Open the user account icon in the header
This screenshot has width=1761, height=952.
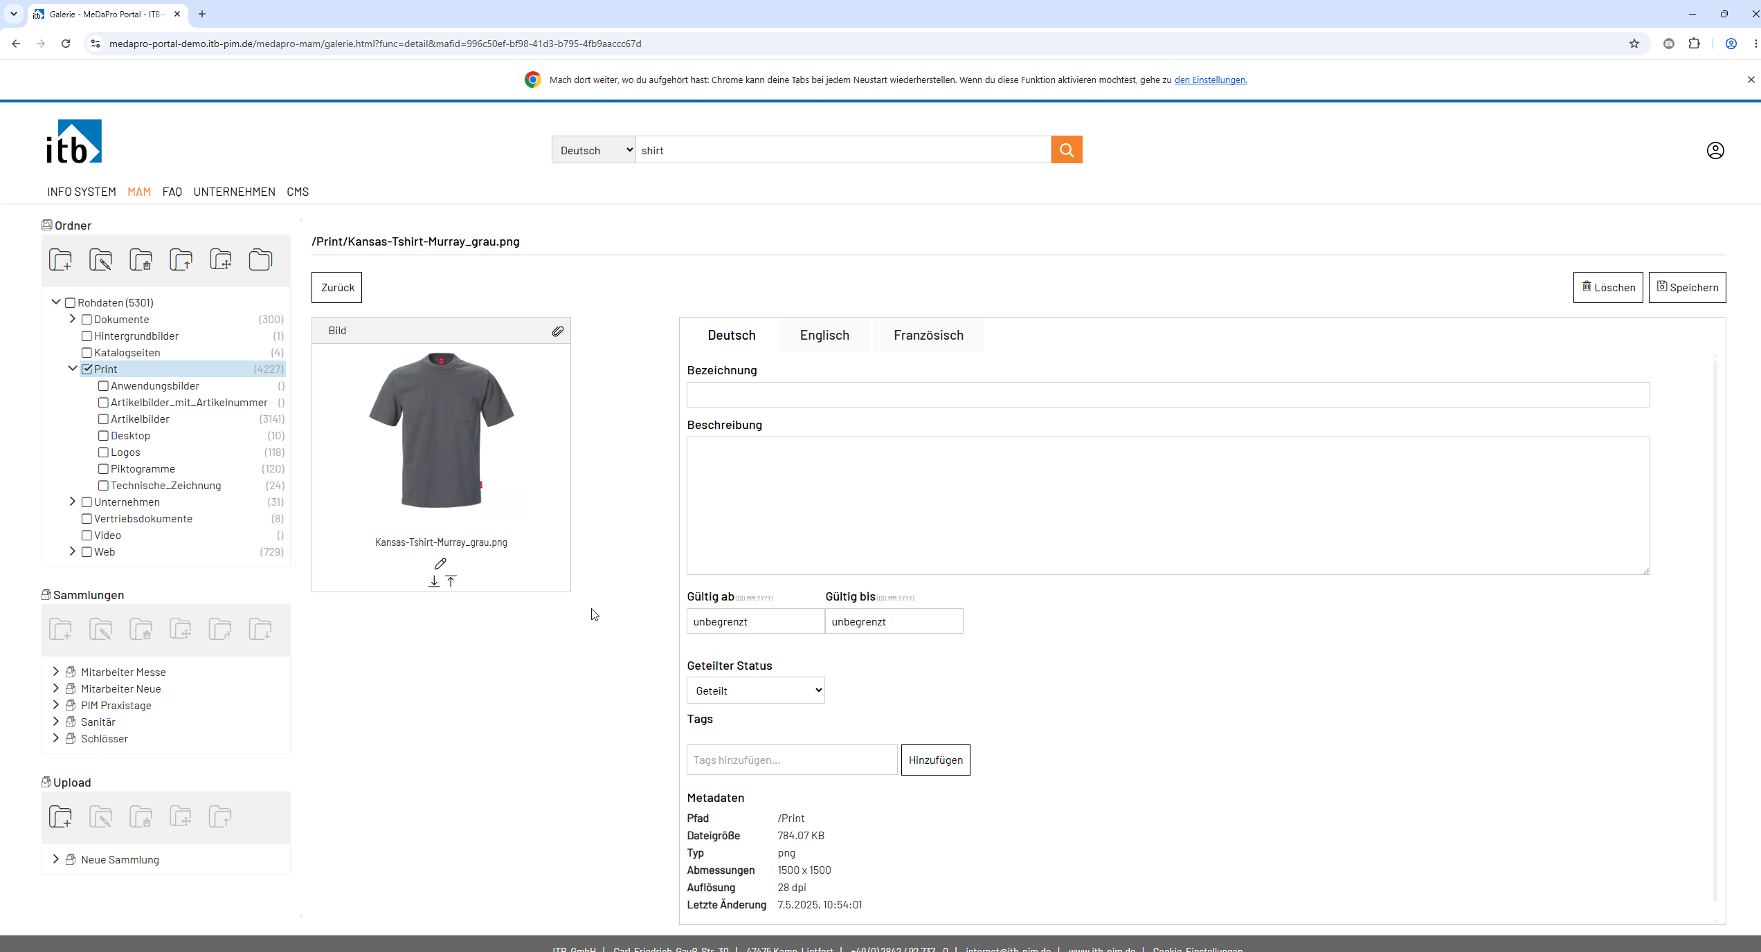click(x=1715, y=150)
